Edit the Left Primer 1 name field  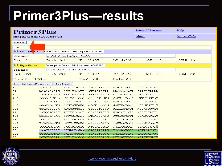74,52
